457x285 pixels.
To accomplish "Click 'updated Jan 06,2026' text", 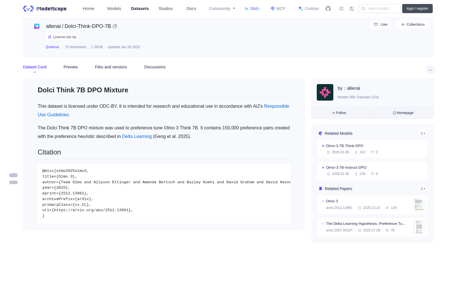I will tap(124, 47).
